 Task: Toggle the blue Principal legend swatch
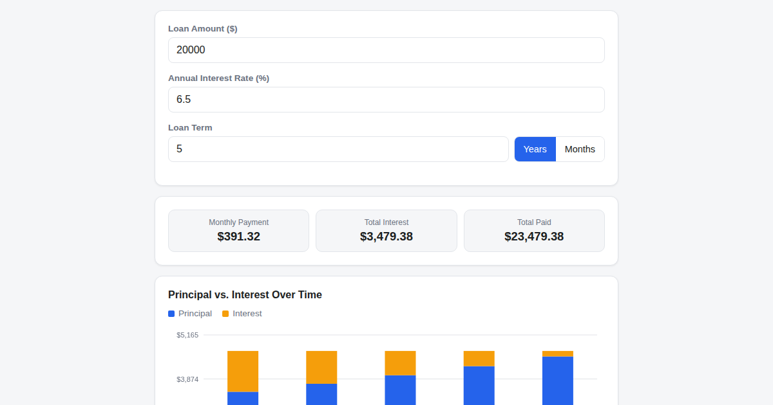(x=171, y=314)
